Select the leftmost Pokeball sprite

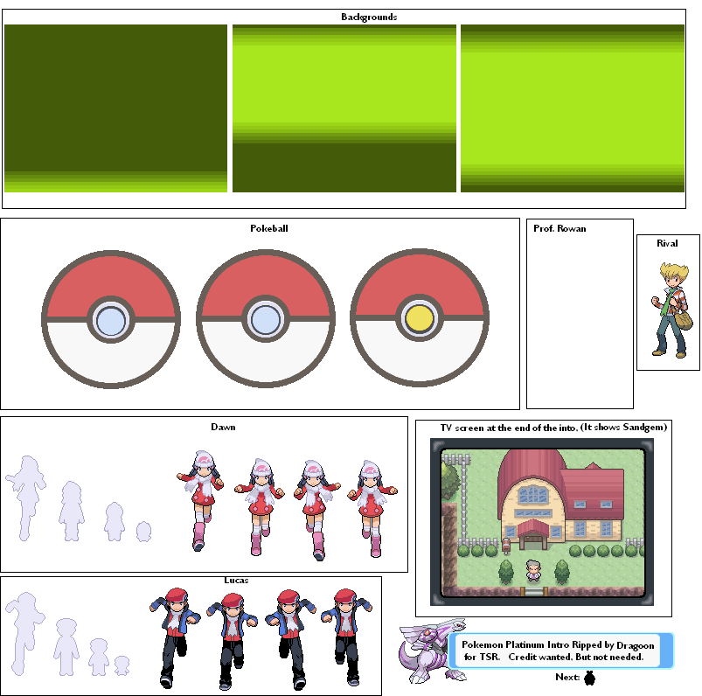(x=111, y=317)
